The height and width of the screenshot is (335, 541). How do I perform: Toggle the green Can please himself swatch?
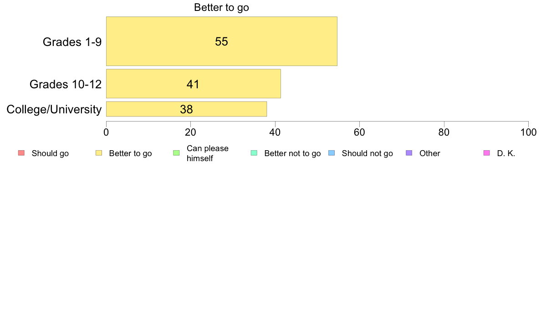(176, 153)
